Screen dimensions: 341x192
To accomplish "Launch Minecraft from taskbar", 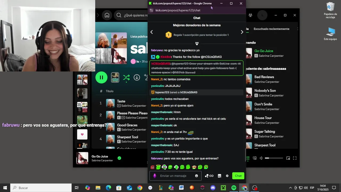I will click(223, 188).
